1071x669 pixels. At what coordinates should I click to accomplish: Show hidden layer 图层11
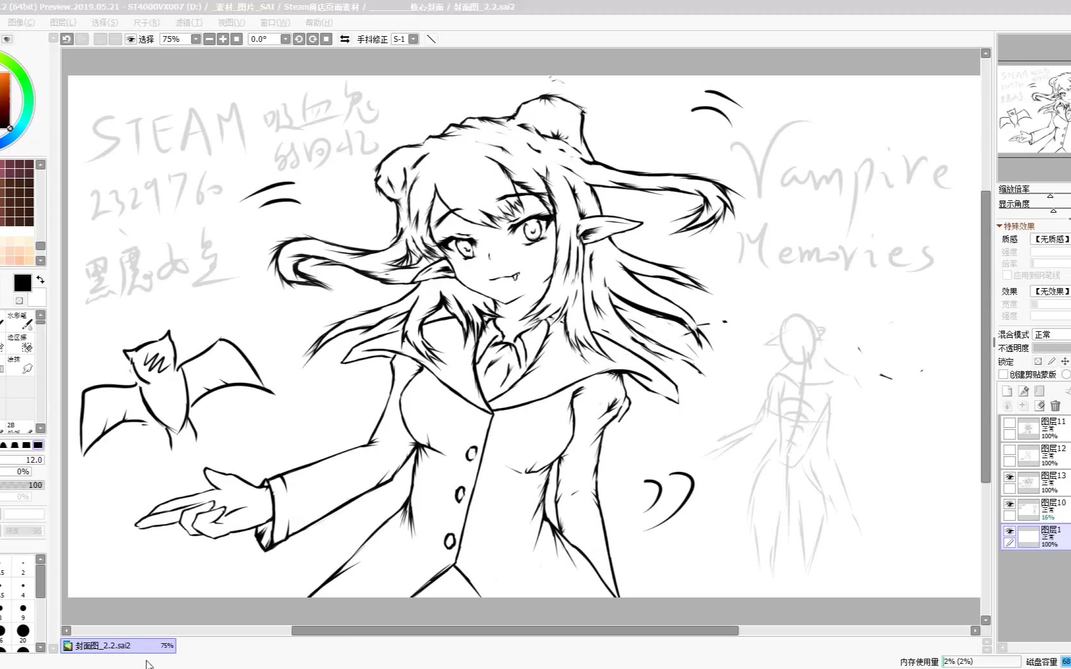pyautogui.click(x=1010, y=423)
